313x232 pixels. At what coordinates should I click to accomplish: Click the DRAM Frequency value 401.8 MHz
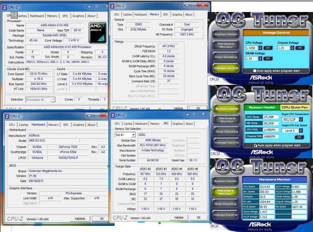pyautogui.click(x=168, y=46)
